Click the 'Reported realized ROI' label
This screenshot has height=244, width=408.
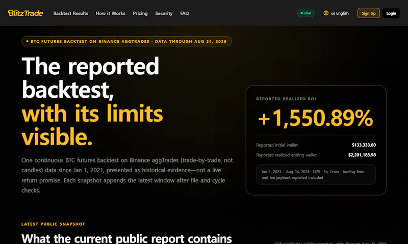point(286,99)
